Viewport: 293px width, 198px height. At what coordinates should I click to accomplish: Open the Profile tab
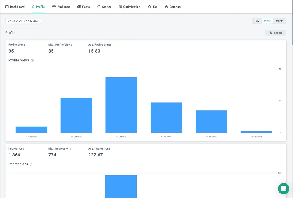point(38,7)
